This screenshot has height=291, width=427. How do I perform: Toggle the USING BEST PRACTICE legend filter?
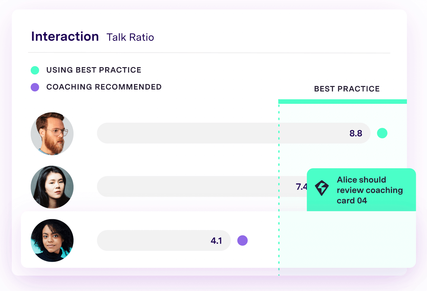click(x=94, y=70)
